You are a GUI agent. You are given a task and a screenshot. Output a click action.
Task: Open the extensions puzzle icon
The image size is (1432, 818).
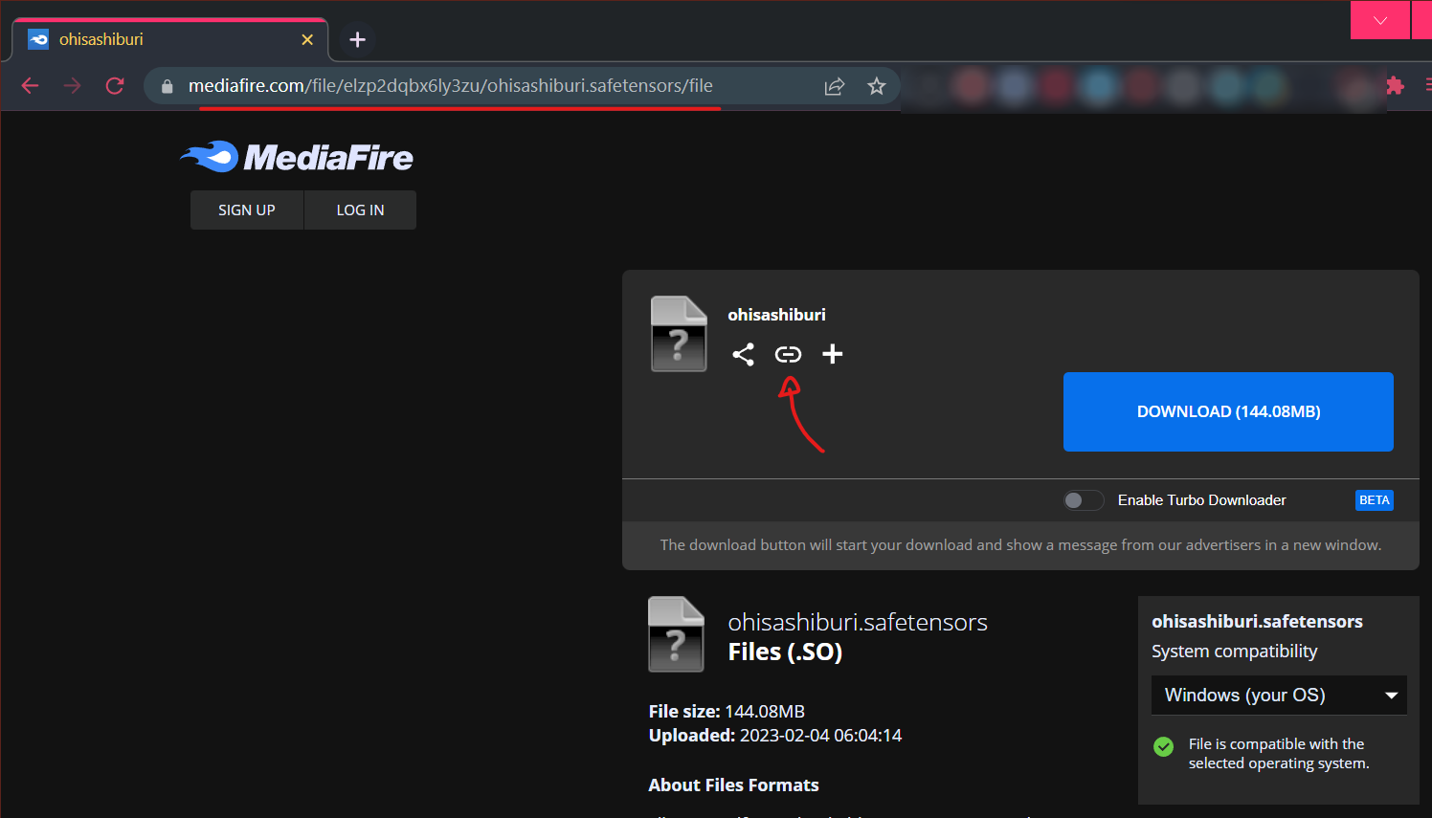tap(1395, 86)
